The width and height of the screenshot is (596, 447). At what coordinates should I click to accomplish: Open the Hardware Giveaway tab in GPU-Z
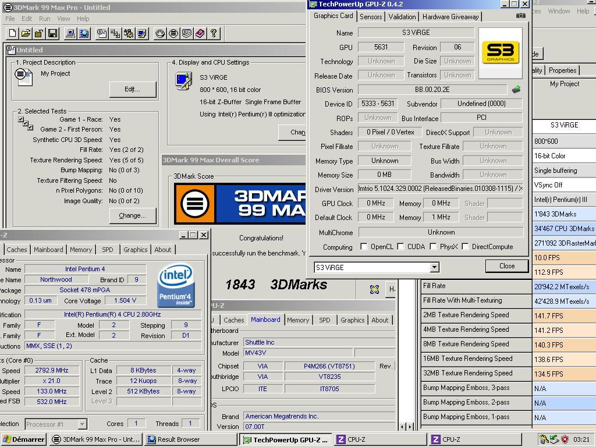tap(450, 17)
